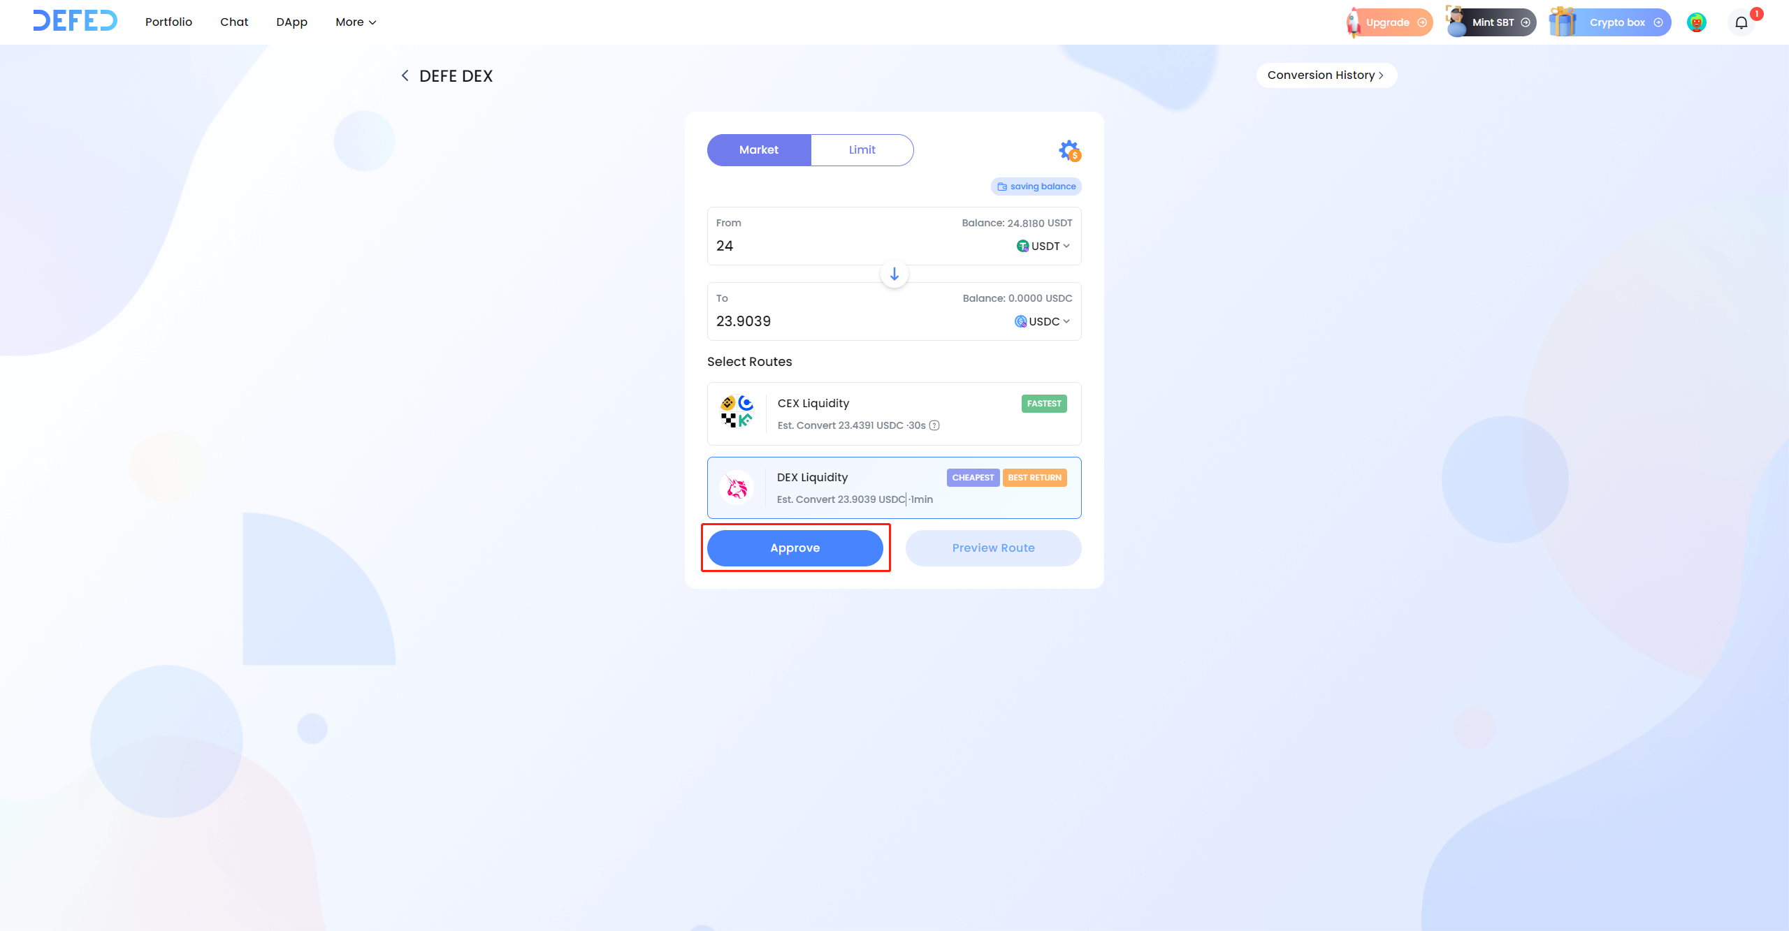Click the CEX estimate info question icon
This screenshot has width=1789, height=931.
[934, 425]
